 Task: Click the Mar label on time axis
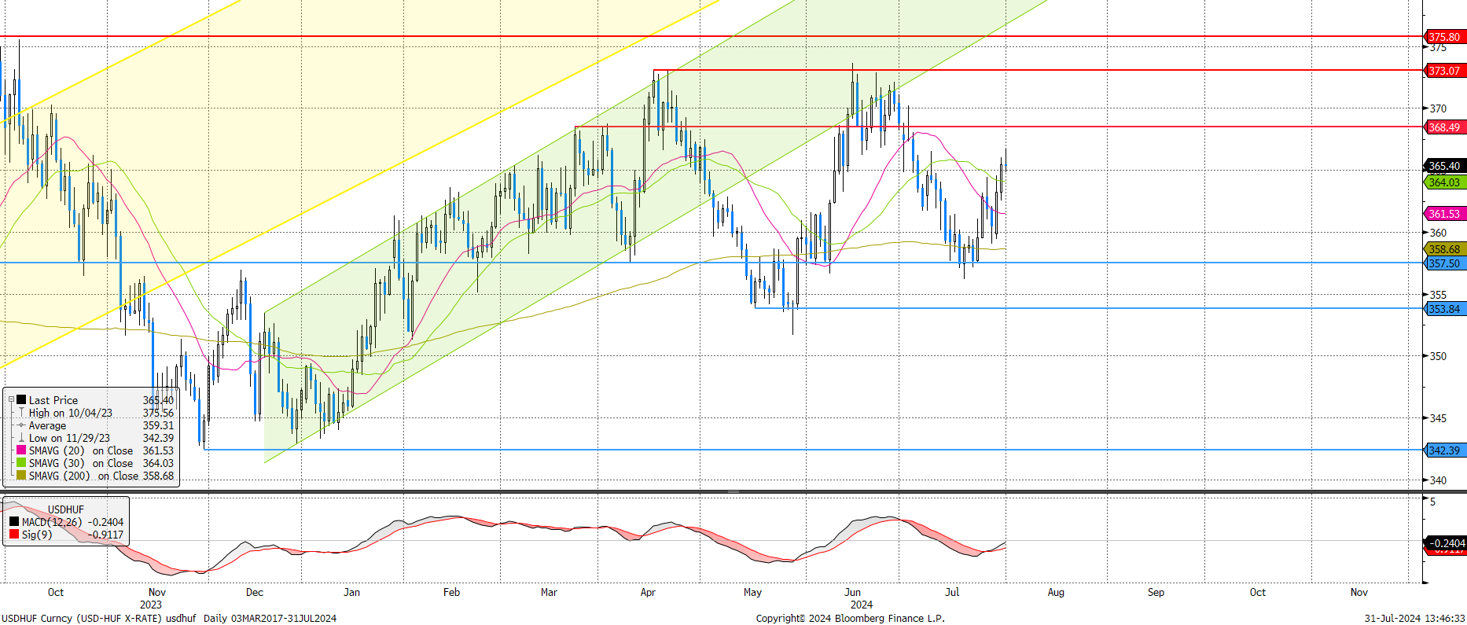pyautogui.click(x=549, y=592)
